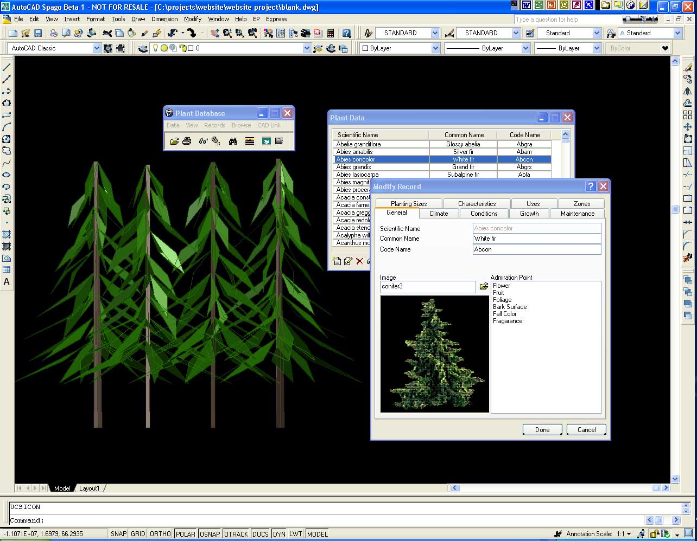697x541 pixels.
Task: Click the Common Name input field
Action: pos(537,239)
